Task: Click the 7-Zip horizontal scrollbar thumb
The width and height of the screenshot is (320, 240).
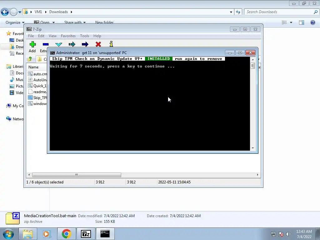Action: pos(77,175)
